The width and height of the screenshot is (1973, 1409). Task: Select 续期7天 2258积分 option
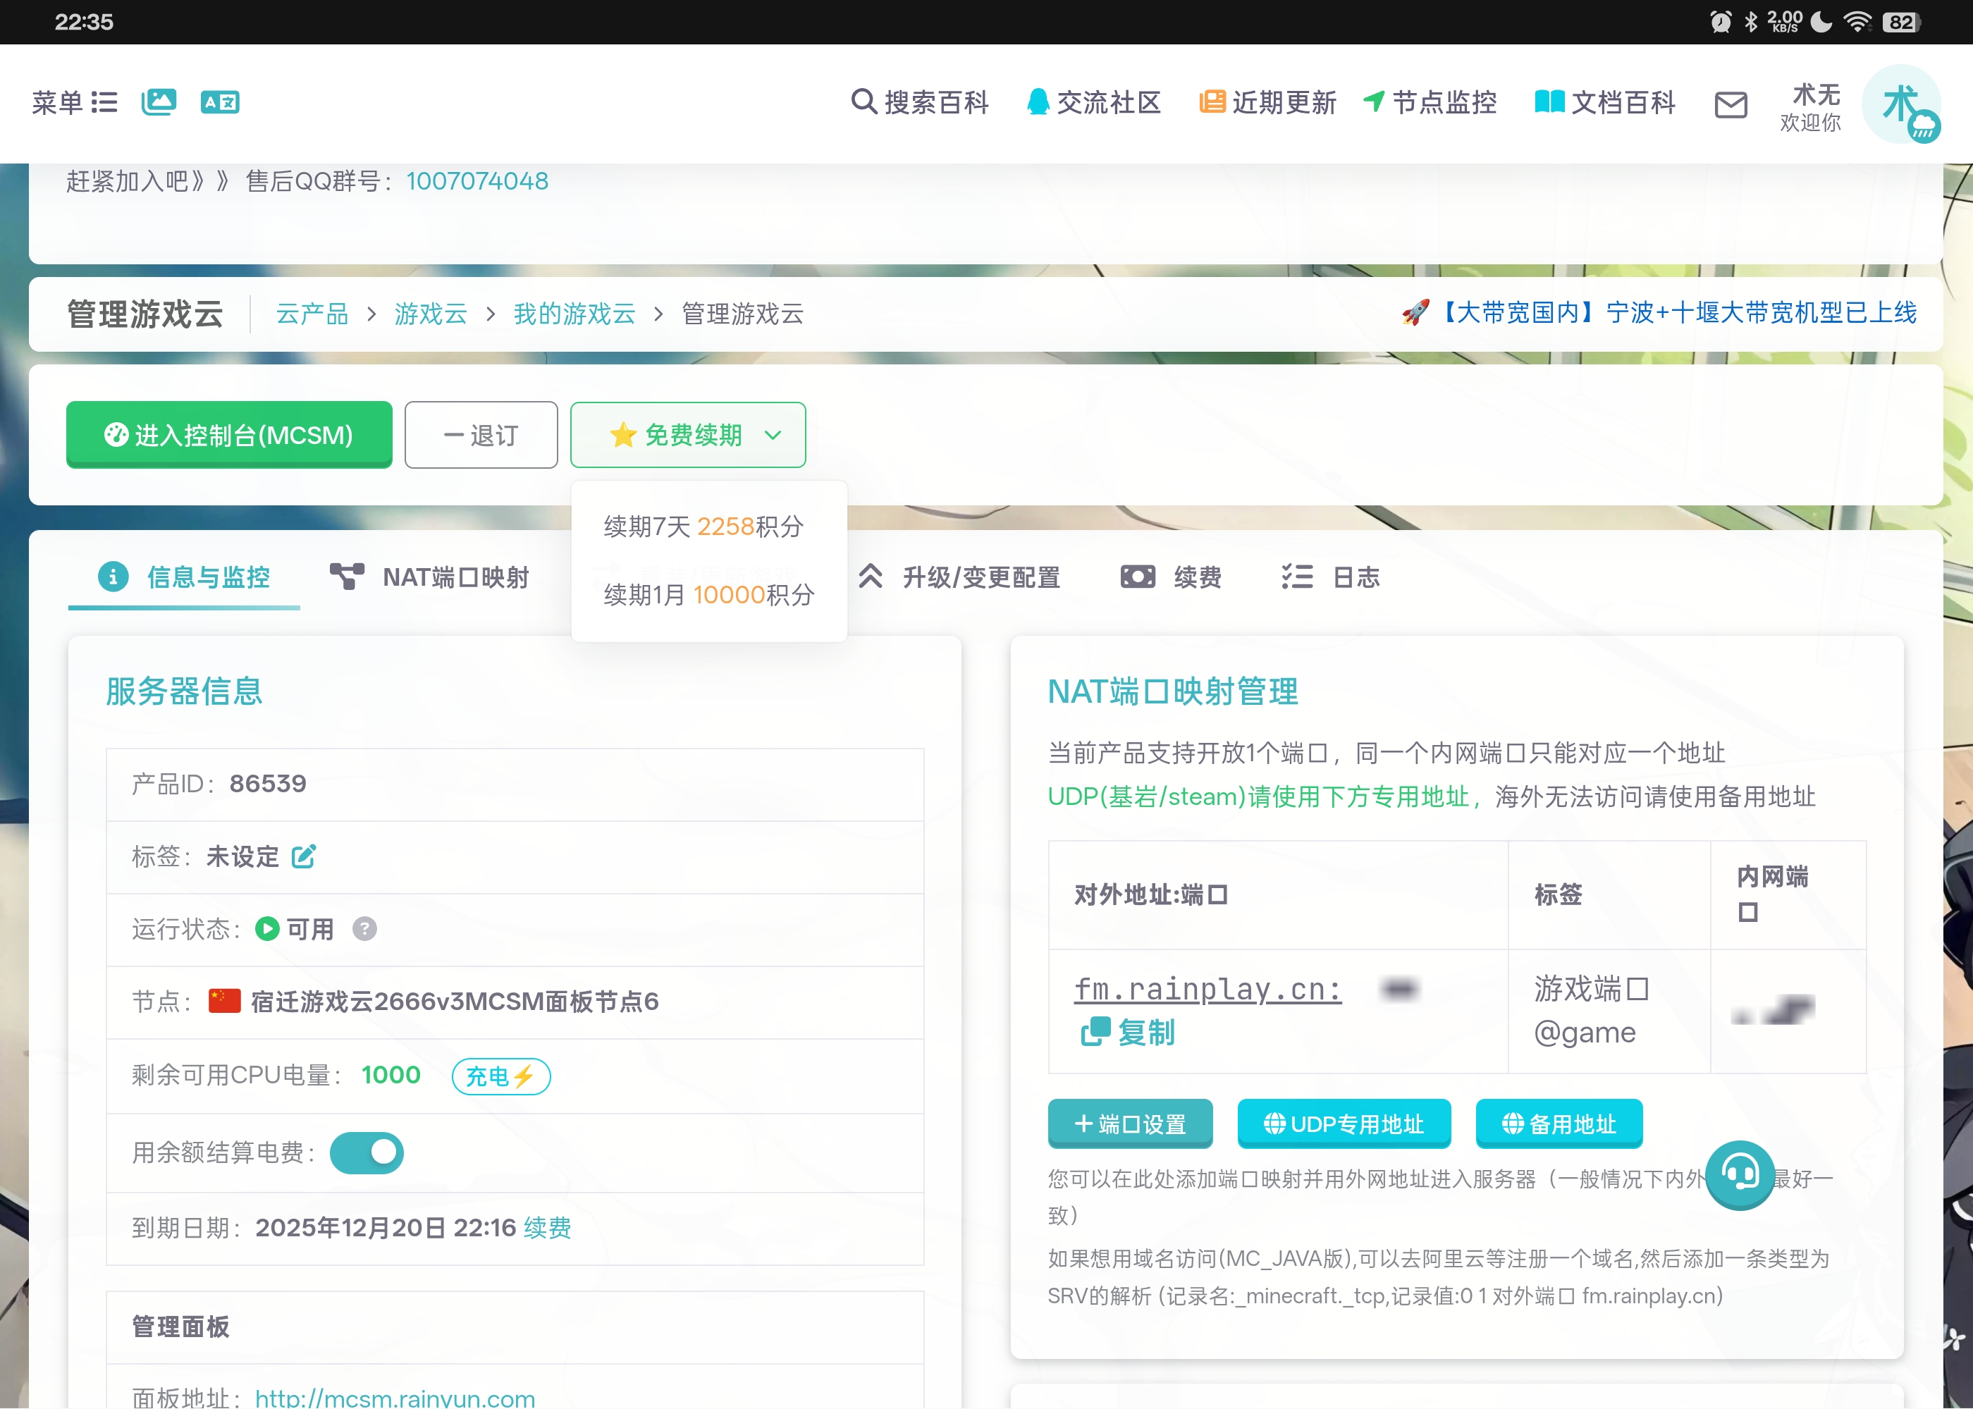pyautogui.click(x=703, y=527)
